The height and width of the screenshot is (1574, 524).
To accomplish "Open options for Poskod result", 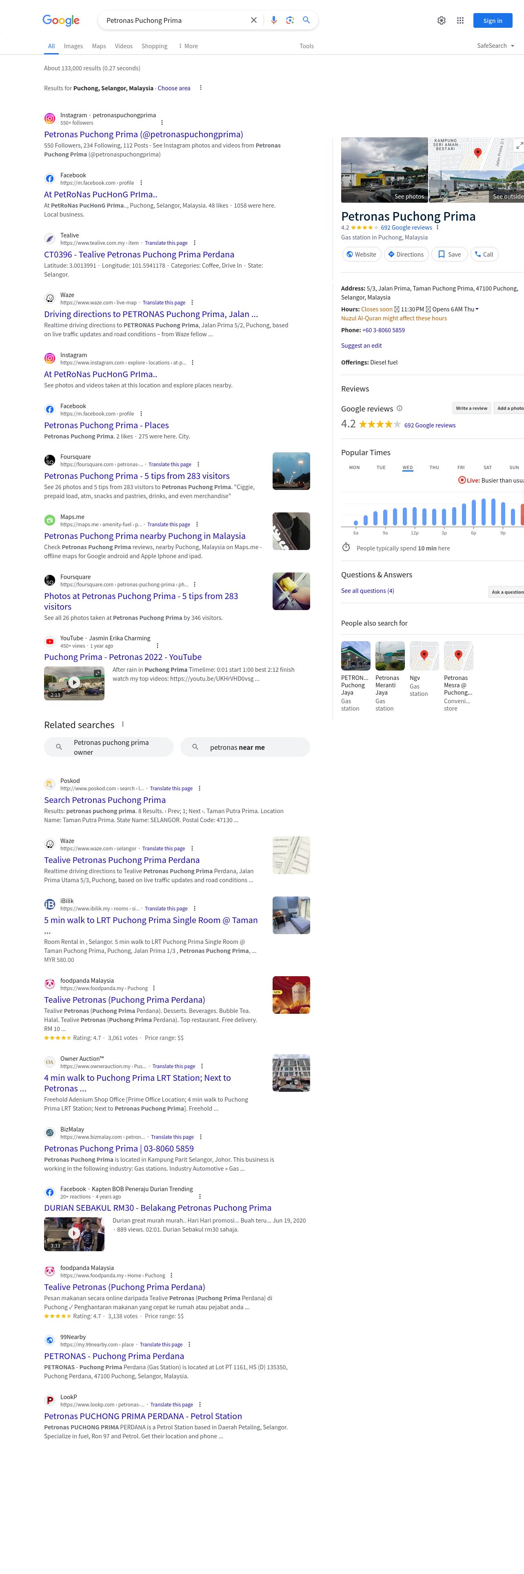I will [x=200, y=789].
